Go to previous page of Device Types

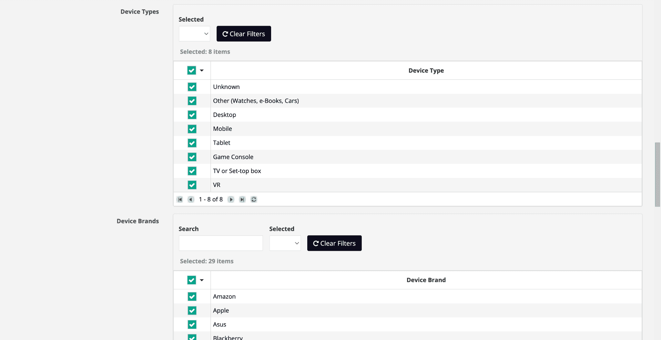point(191,199)
